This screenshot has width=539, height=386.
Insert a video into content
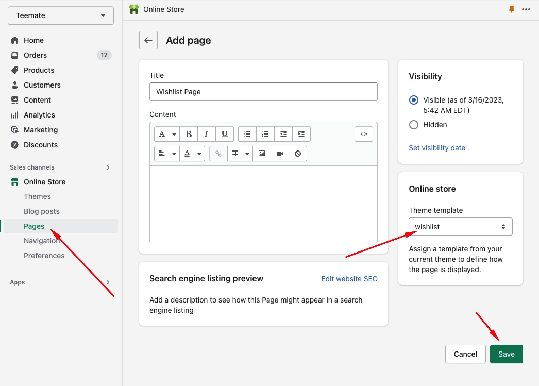point(280,154)
